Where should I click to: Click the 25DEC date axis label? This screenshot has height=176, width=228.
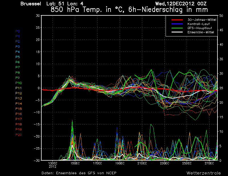click(x=187, y=163)
